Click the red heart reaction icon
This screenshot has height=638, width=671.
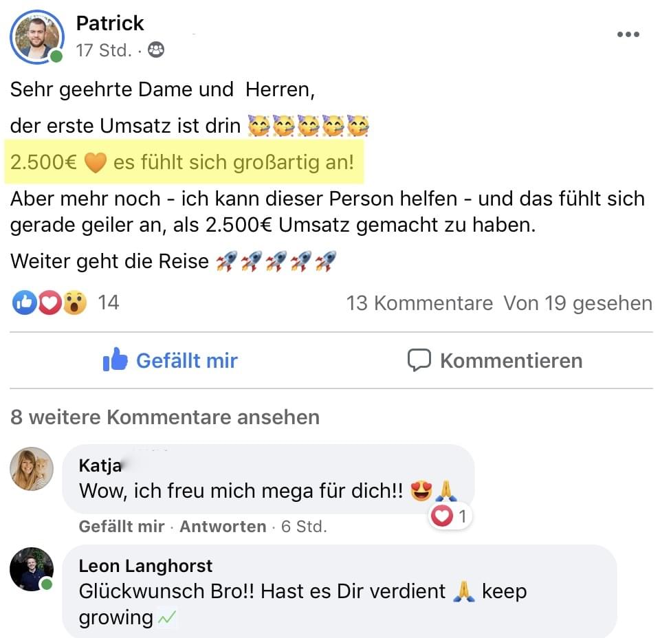point(49,302)
